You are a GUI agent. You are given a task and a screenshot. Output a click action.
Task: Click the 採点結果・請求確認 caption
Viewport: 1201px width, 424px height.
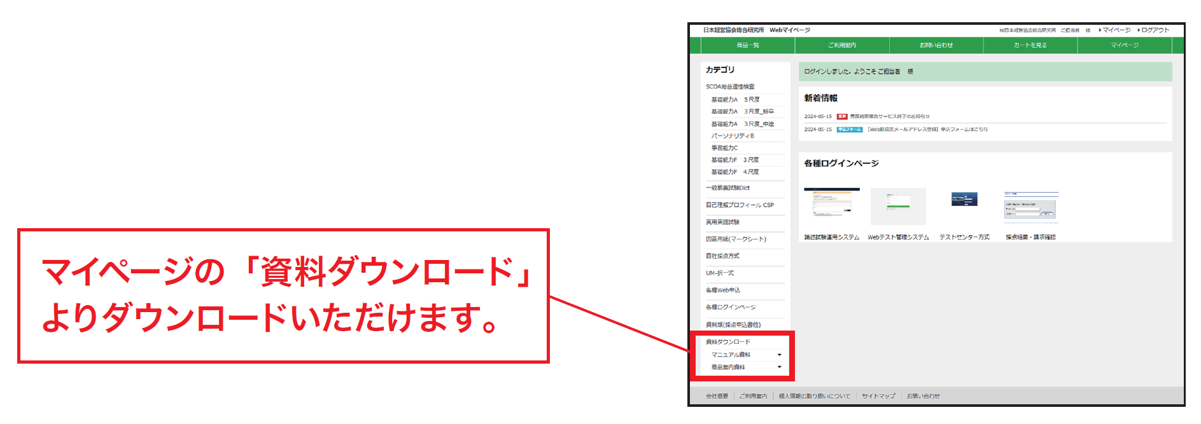click(1030, 237)
